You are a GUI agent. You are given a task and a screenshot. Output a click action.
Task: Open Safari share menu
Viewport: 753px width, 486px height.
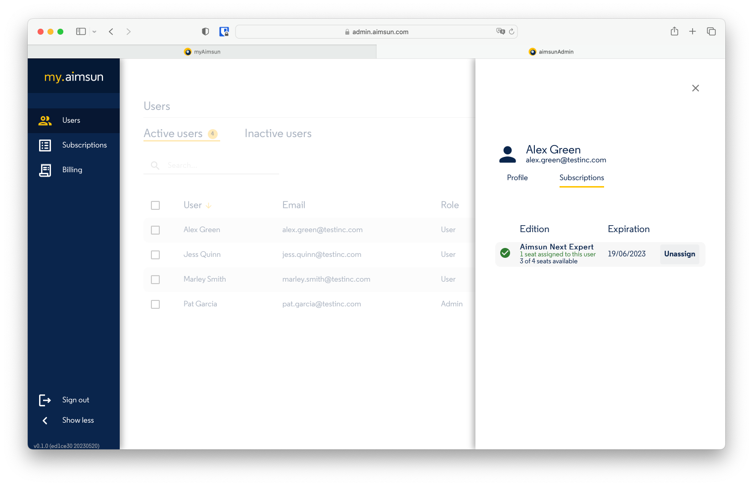[x=674, y=31]
